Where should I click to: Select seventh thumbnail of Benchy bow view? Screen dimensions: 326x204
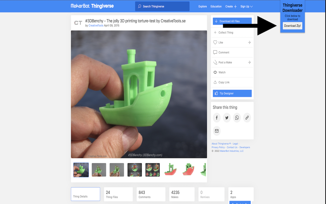[188, 170]
